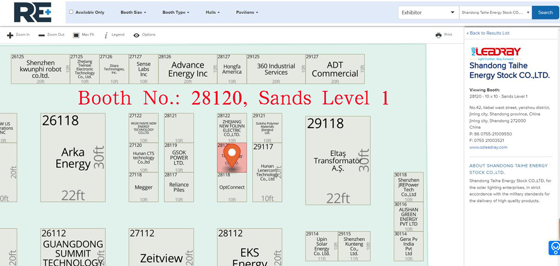This screenshot has width=560, height=266.
Task: Select EKS Energy booth 28112
Action: point(250,247)
